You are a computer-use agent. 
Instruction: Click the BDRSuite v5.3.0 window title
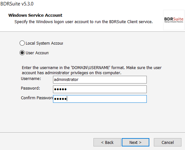(x=17, y=4)
